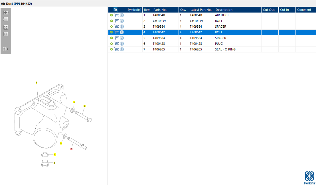The width and height of the screenshot is (316, 185).
Task: Click the green gear icon for AIR DUCT row
Action: (x=112, y=15)
